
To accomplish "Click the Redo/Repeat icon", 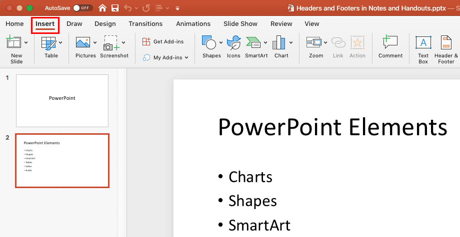I will tap(146, 8).
